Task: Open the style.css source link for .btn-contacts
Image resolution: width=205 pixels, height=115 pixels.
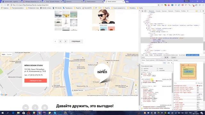Action: (x=167, y=79)
